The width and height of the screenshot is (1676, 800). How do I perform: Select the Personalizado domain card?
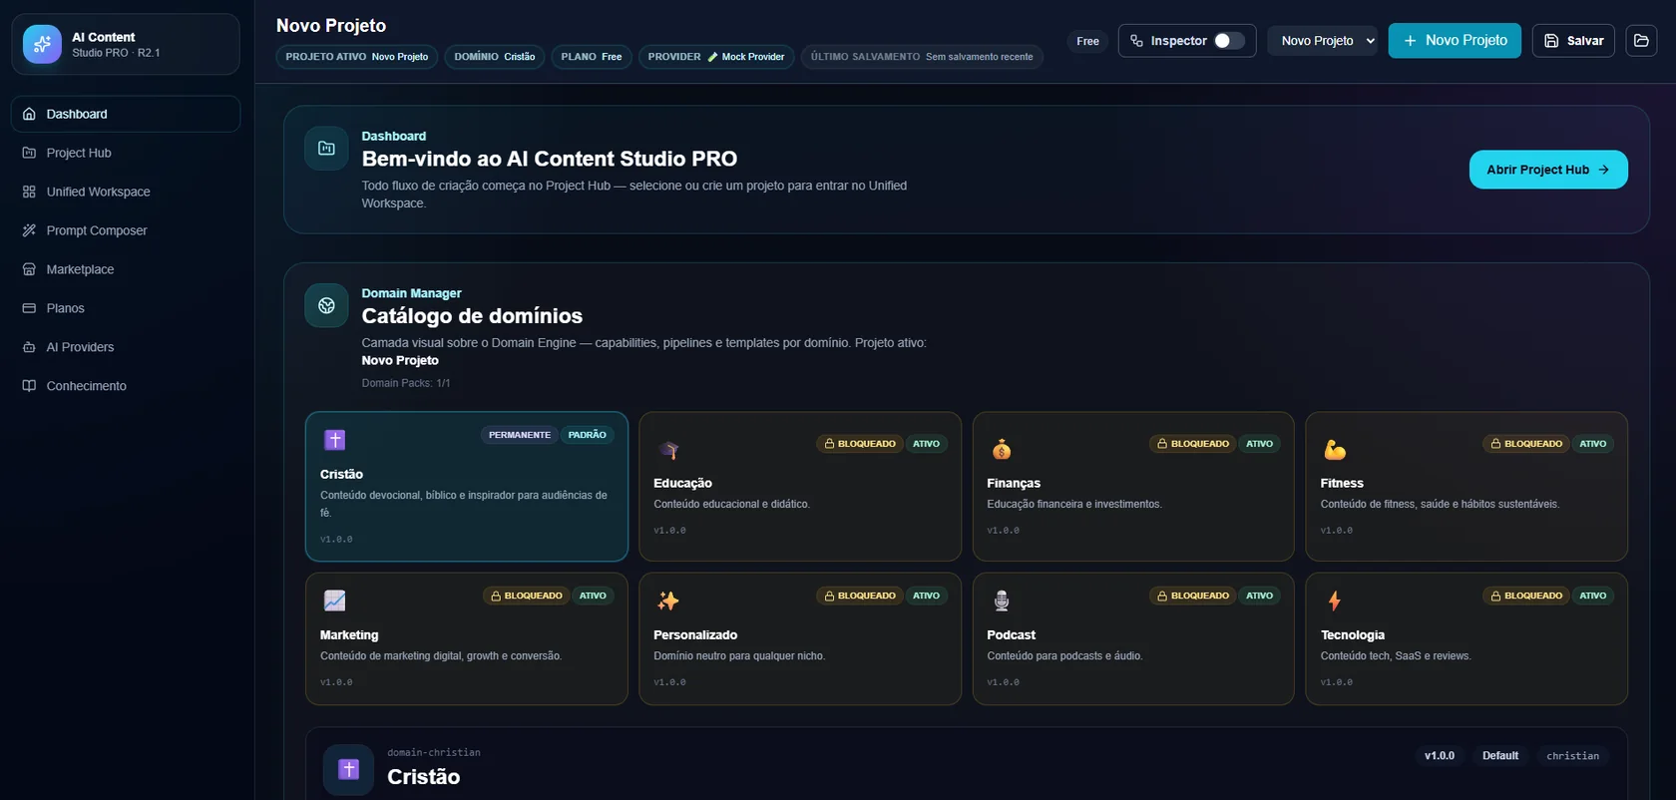800,639
